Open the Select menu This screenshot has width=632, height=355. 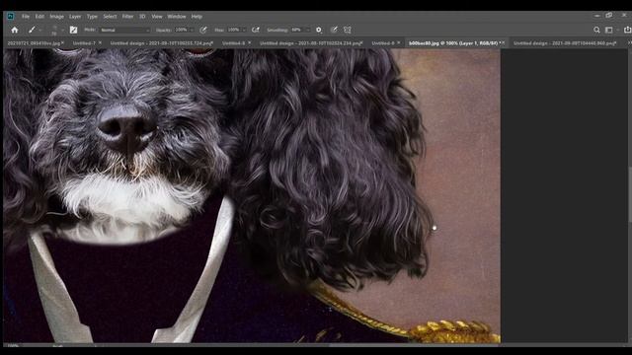110,17
